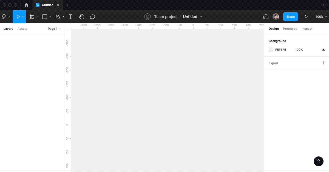Open the Page 1 pages dropdown
The image size is (329, 172).
point(54,29)
